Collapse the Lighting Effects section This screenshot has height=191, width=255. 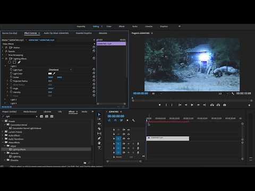[x=3, y=58]
